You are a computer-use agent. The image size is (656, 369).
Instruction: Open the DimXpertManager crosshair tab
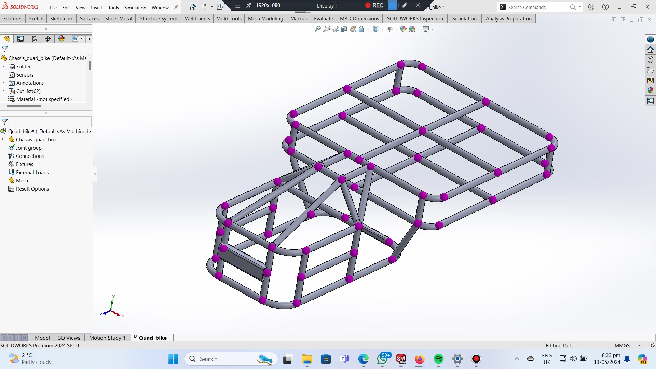pos(48,39)
